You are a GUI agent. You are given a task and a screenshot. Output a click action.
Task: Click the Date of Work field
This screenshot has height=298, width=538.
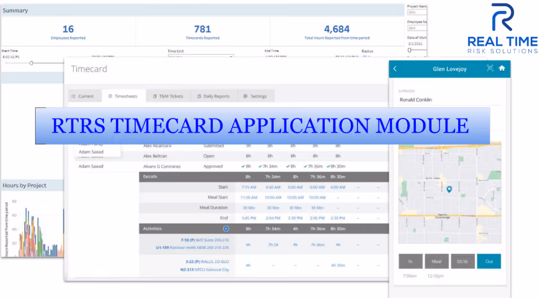coord(416,44)
